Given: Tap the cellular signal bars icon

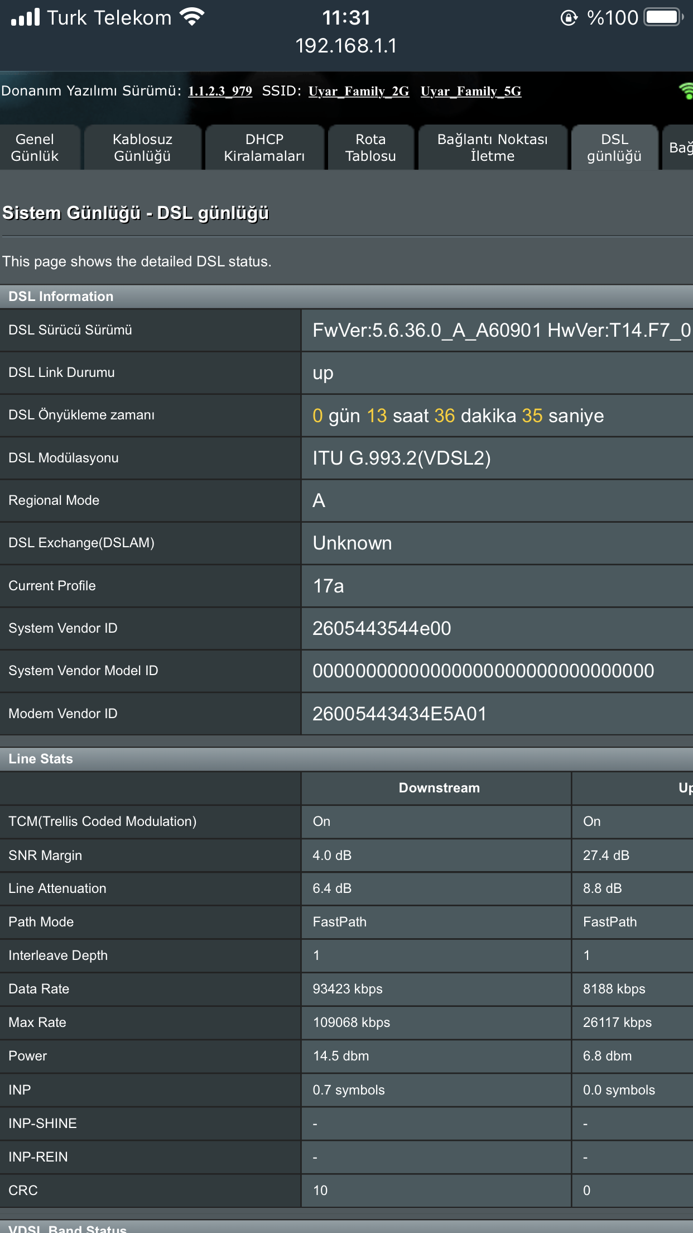Looking at the screenshot, I should point(25,17).
